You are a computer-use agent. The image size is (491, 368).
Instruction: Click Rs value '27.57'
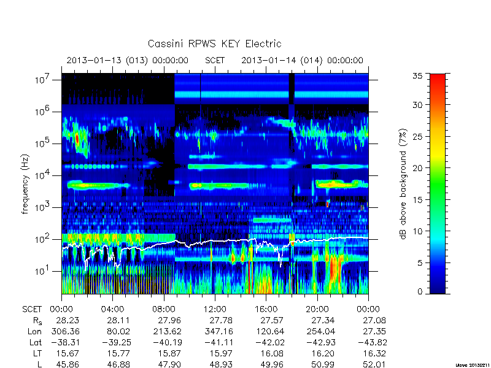pos(271,320)
